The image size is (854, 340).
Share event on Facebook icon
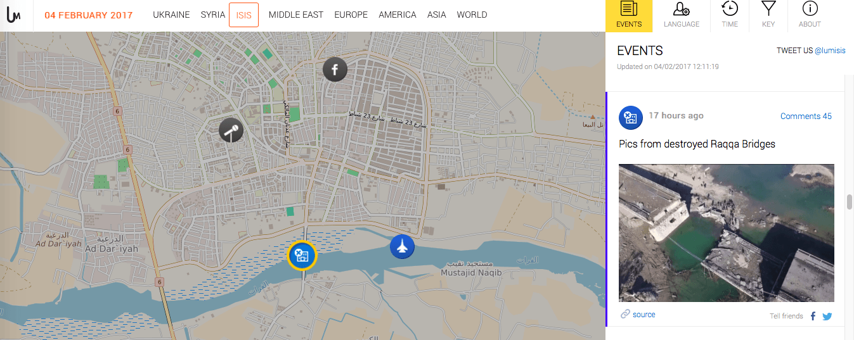click(x=813, y=316)
